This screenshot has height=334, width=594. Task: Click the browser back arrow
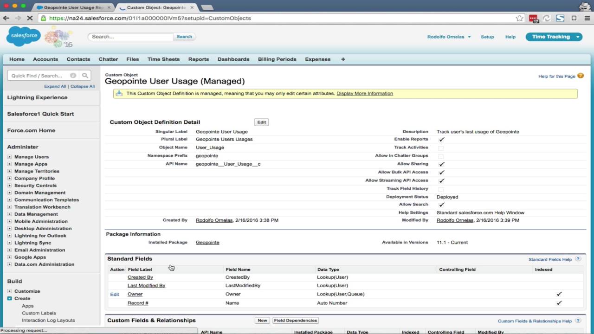(6, 18)
